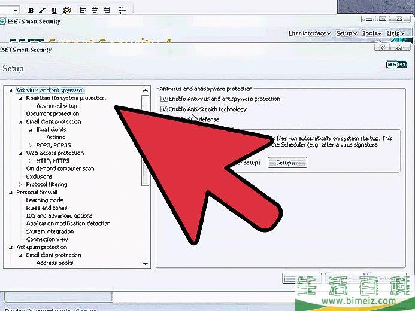
Task: Select Antivirus and antispyware tree item
Action: pyautogui.click(x=50, y=90)
